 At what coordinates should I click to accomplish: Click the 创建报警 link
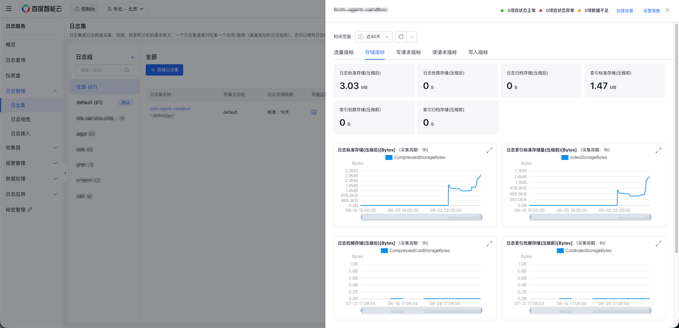point(625,11)
